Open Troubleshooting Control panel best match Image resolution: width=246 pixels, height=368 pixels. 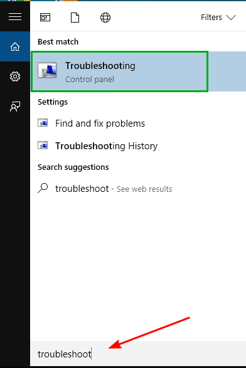point(120,71)
